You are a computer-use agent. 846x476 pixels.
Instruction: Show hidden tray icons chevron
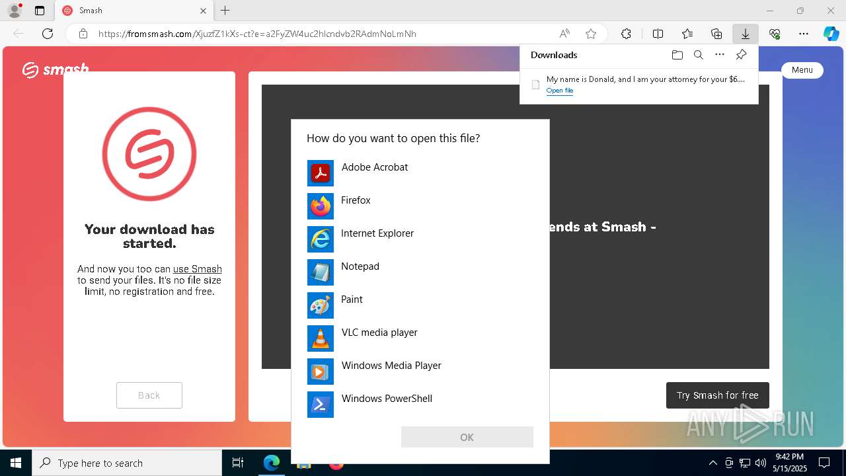click(712, 463)
